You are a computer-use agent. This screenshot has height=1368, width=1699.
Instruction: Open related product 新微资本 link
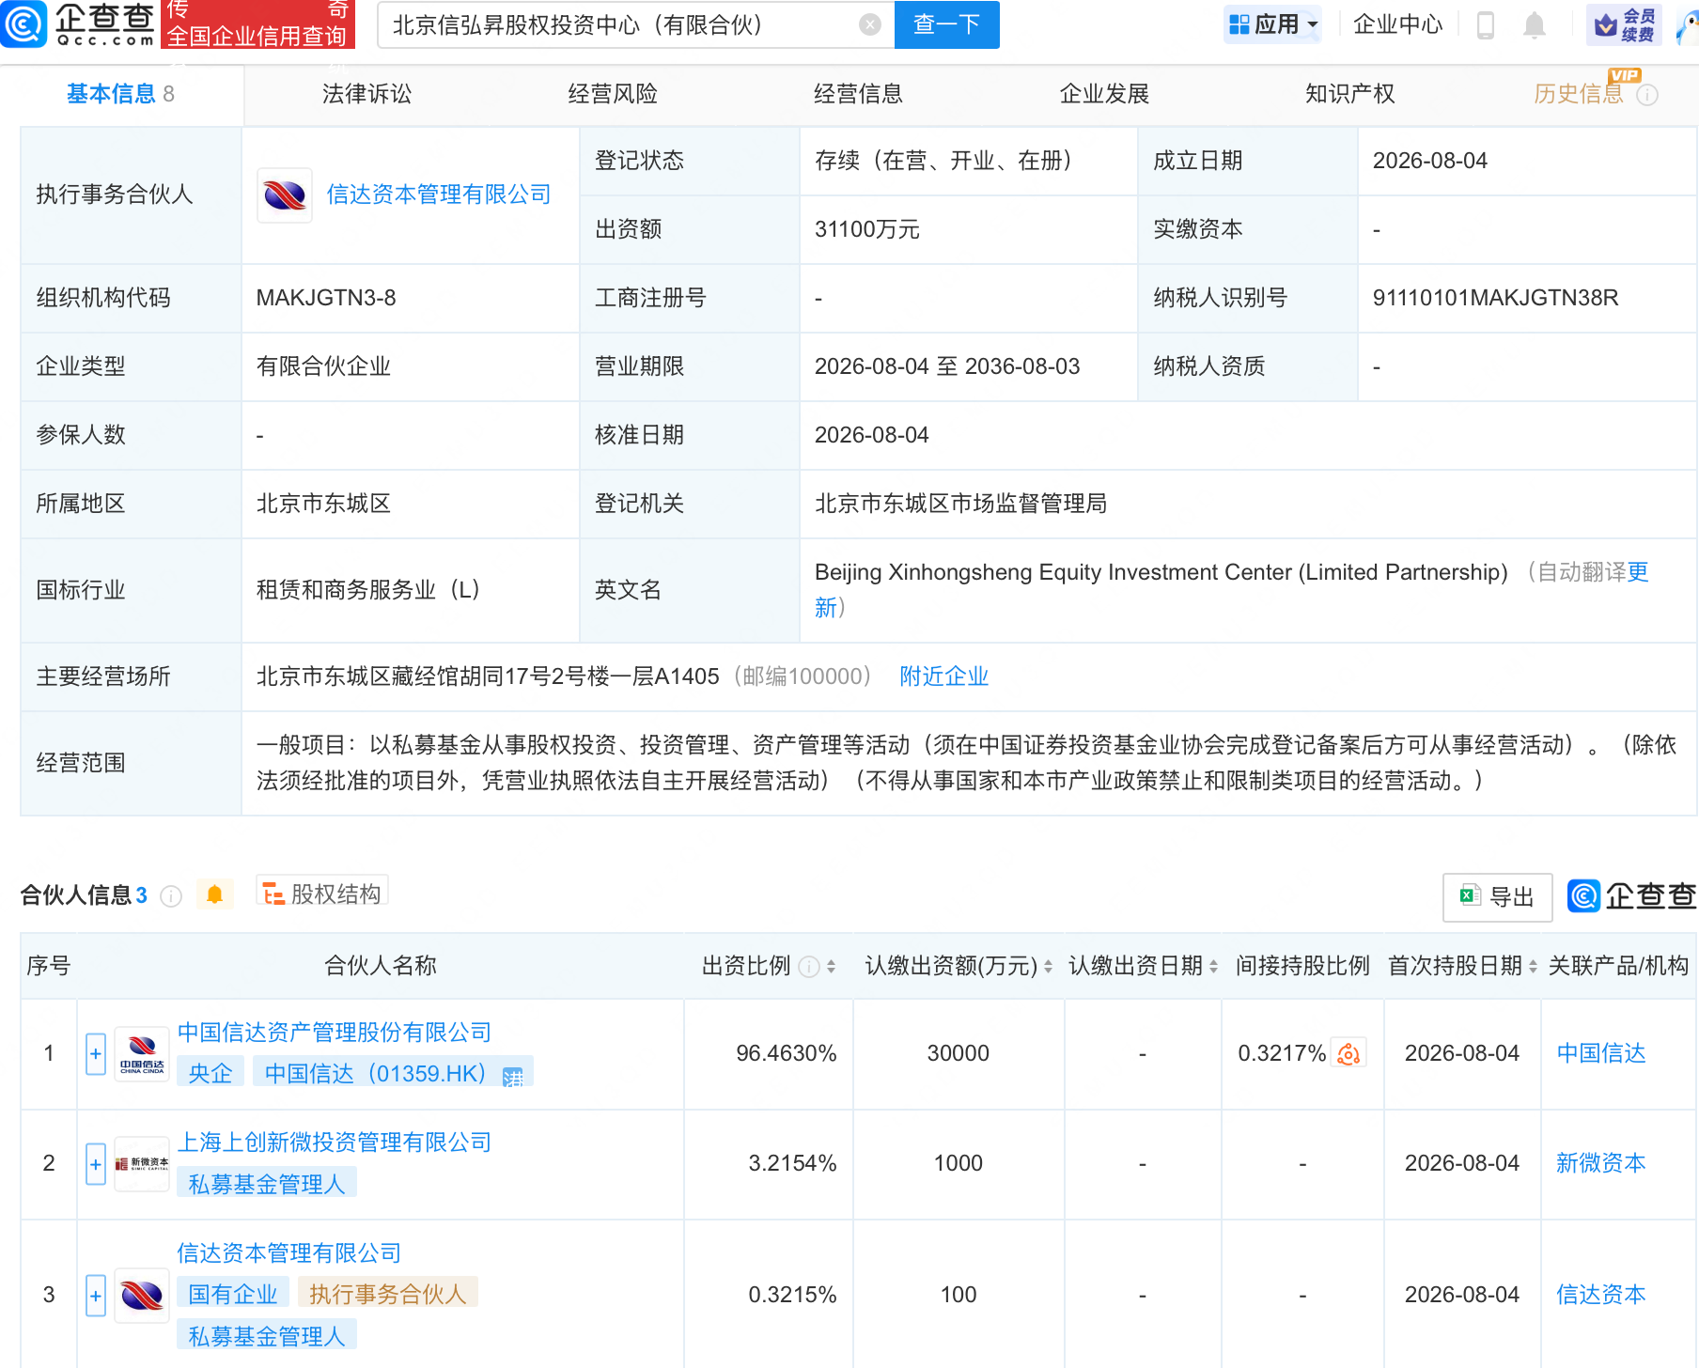pos(1601,1163)
